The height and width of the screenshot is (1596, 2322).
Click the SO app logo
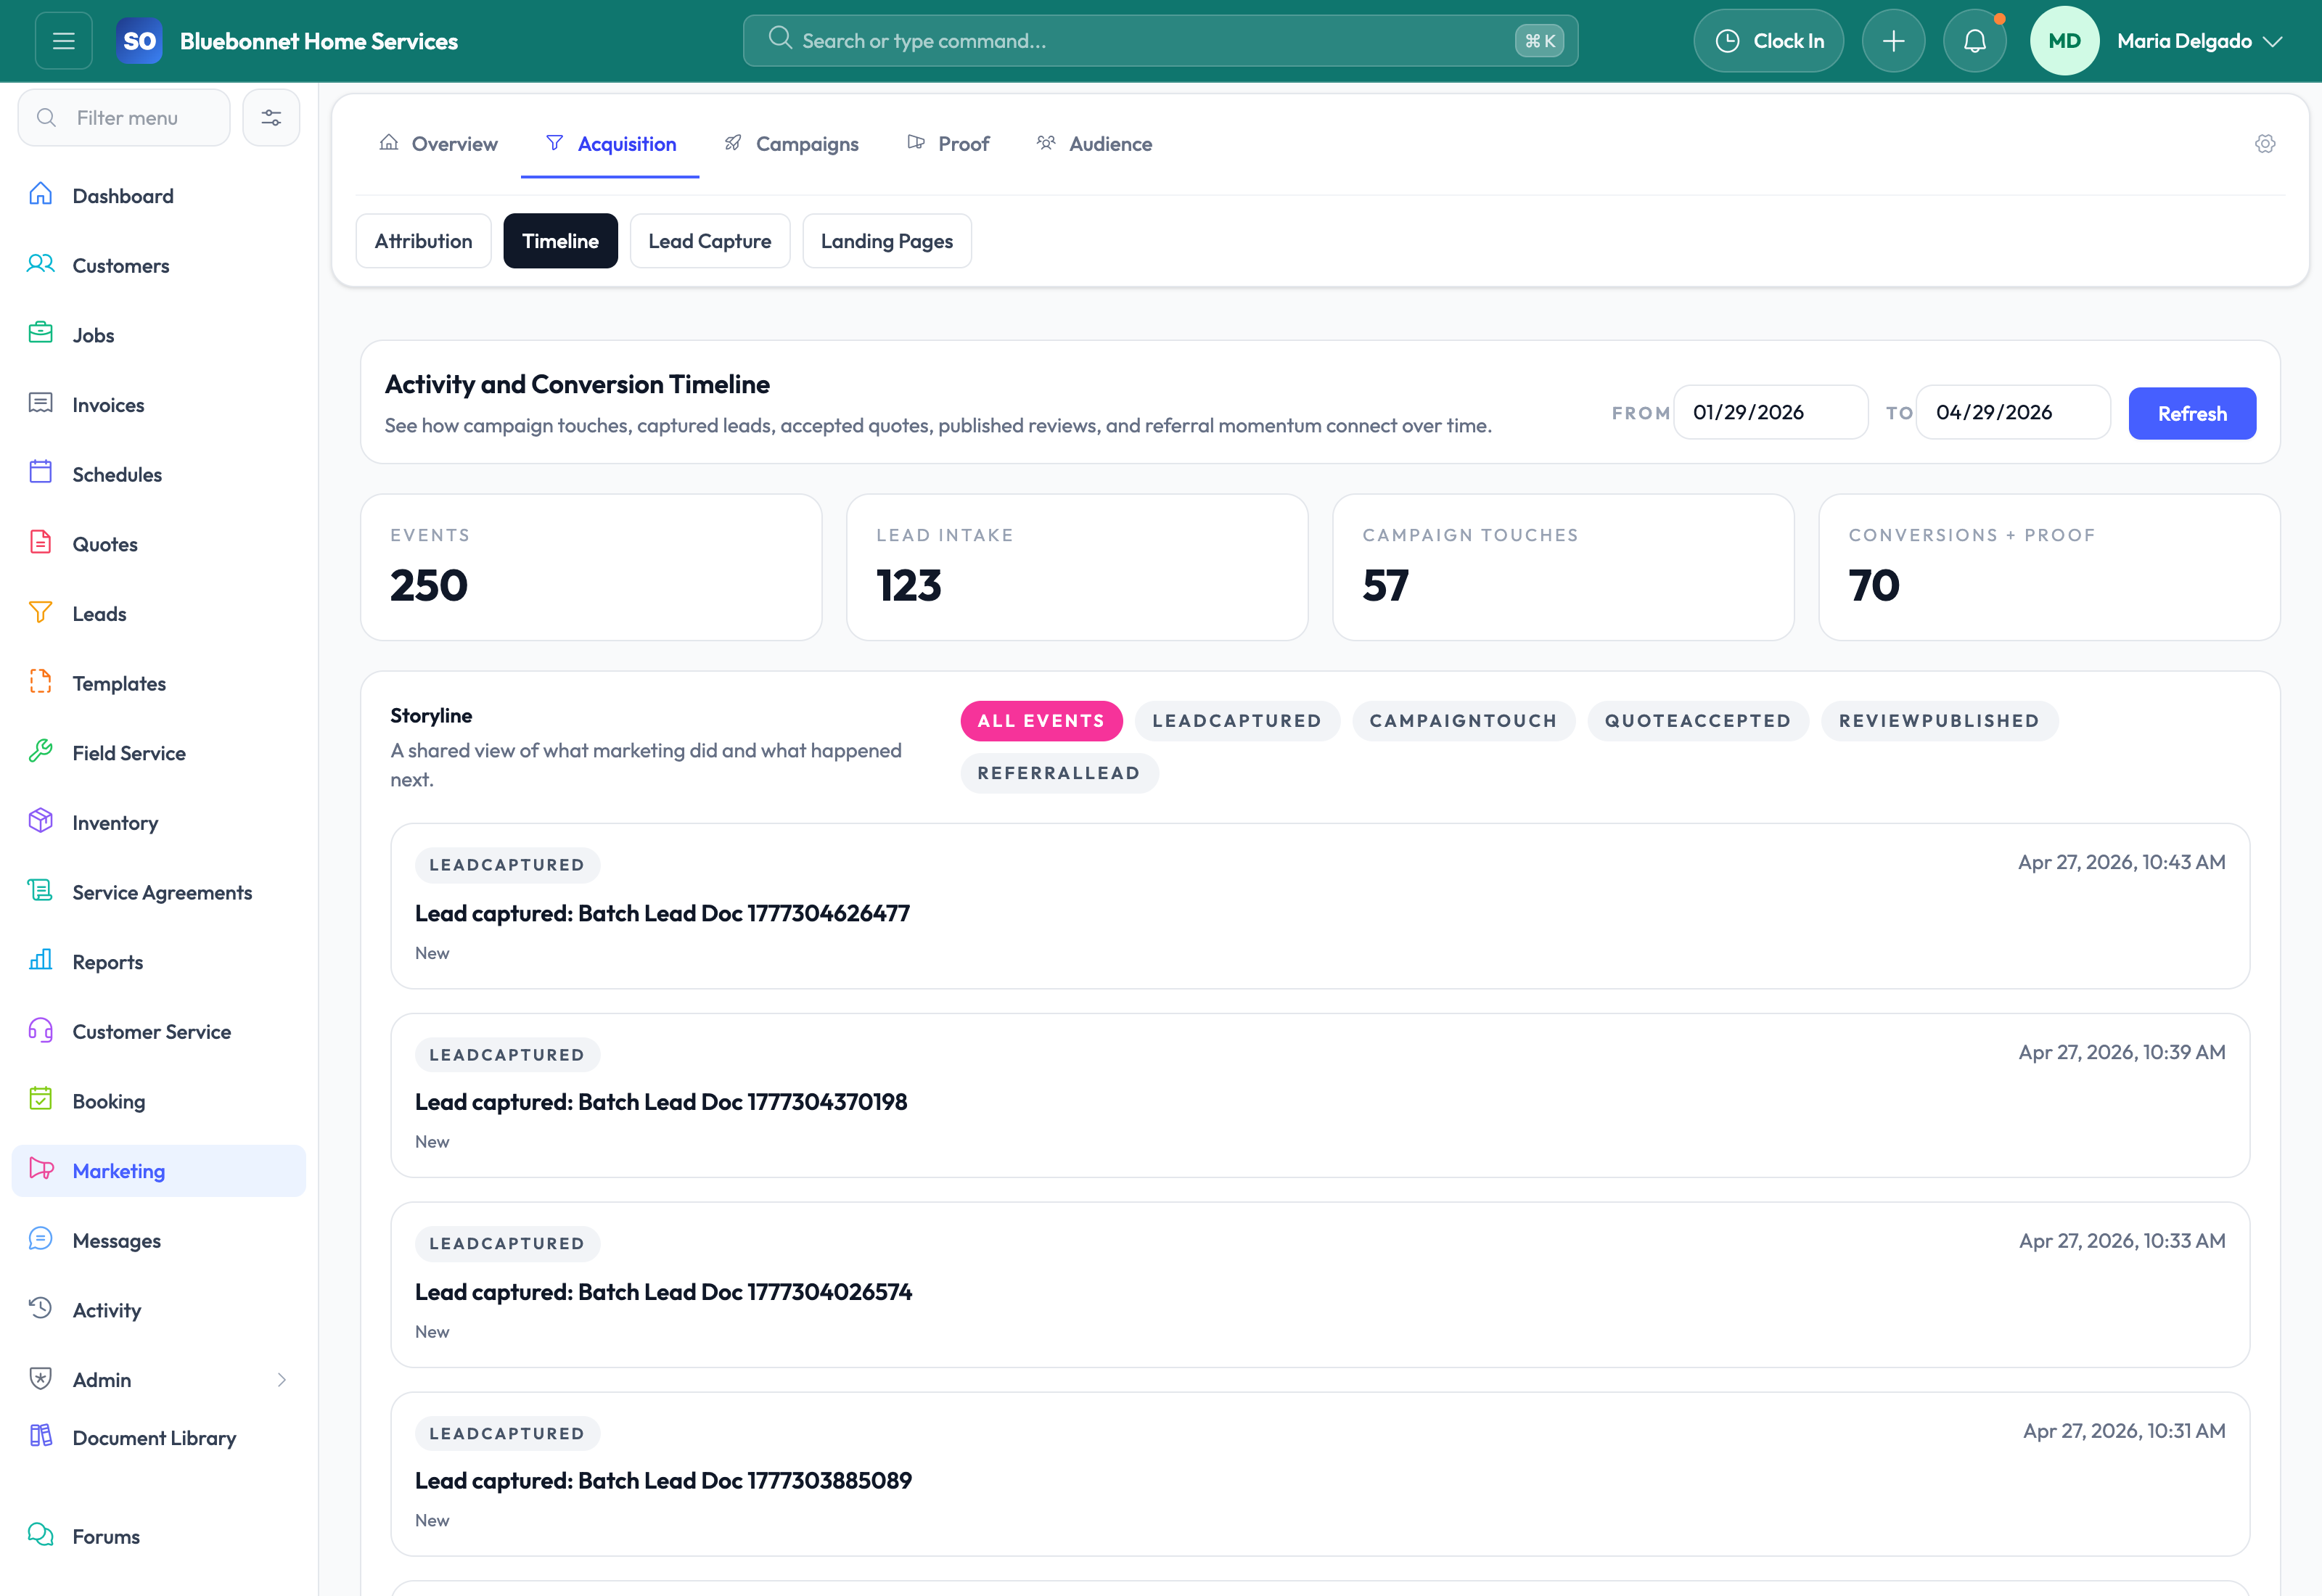139,41
